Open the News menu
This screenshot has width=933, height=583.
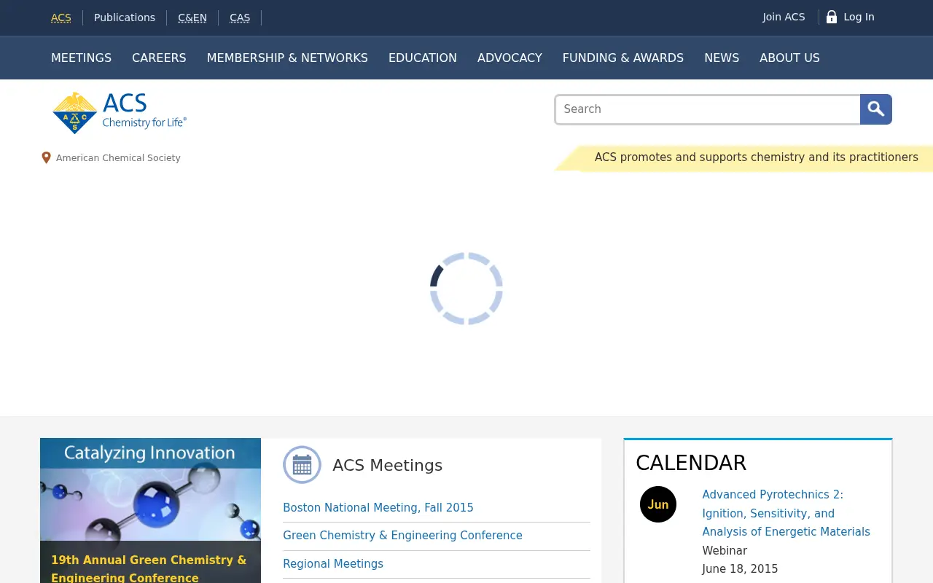(x=722, y=58)
